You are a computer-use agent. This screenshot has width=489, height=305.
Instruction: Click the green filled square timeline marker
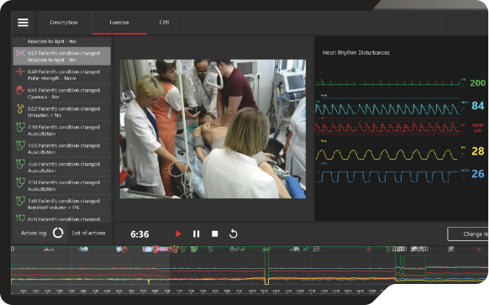coord(194,249)
